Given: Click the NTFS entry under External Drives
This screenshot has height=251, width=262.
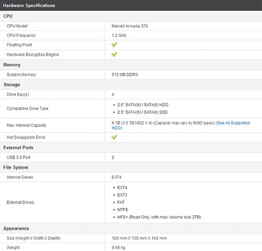Looking at the screenshot, I should tap(122, 210).
